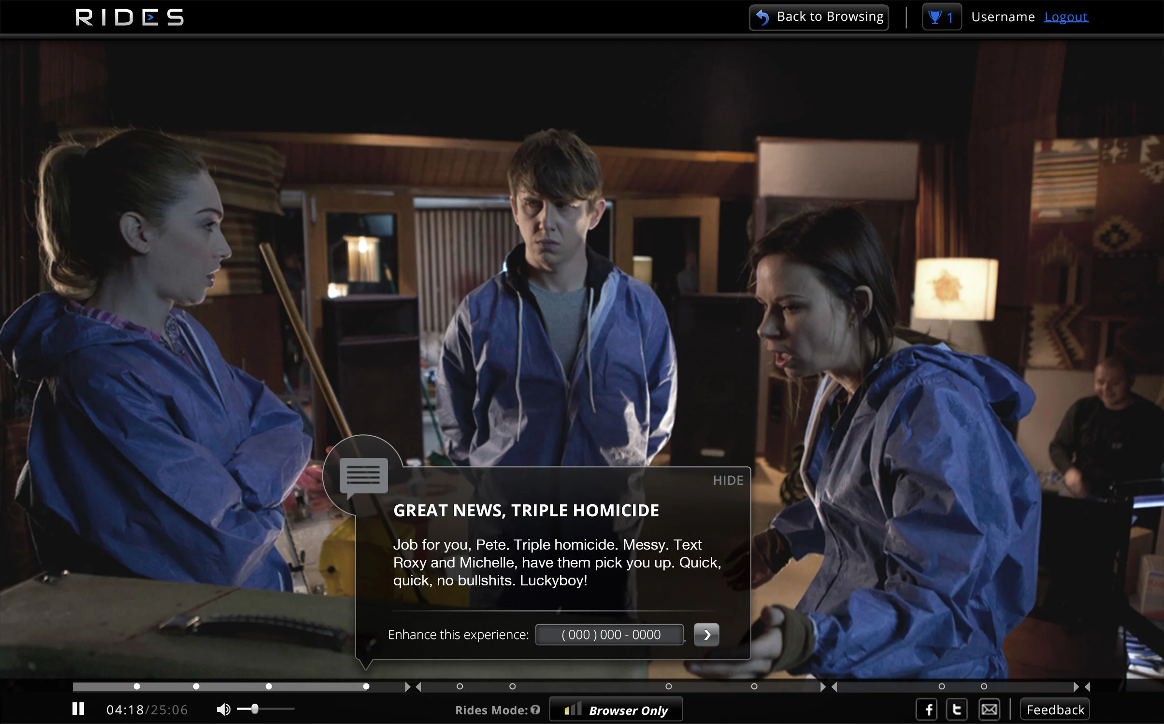Mute audio with speaker icon
The width and height of the screenshot is (1164, 724).
coord(223,709)
